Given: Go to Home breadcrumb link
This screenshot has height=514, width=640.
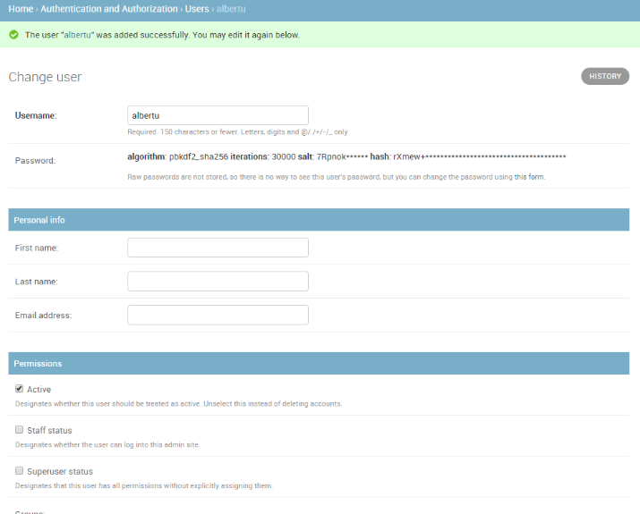Looking at the screenshot, I should tap(21, 9).
